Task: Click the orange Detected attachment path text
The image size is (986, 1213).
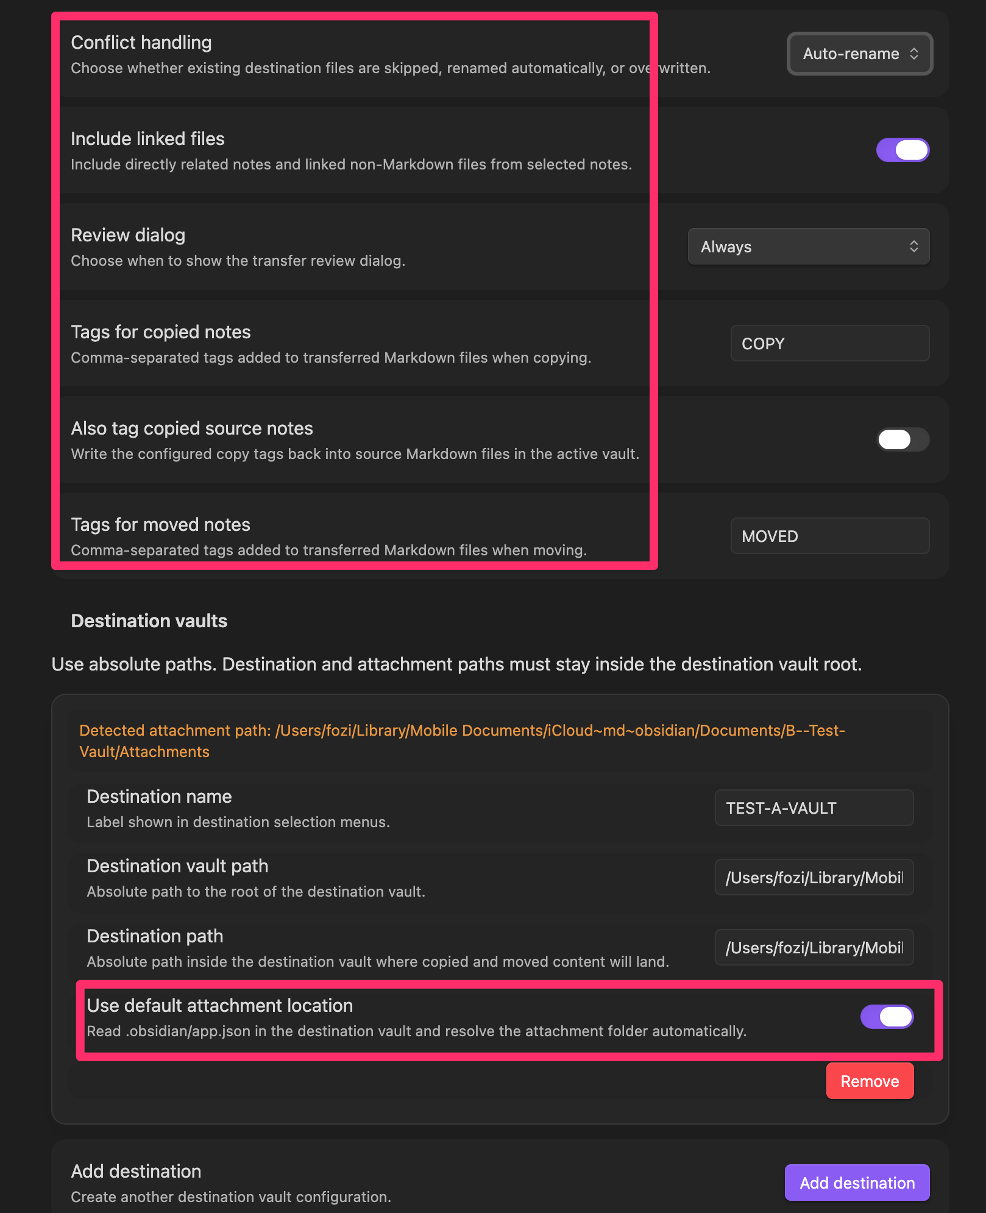Action: pos(462,741)
